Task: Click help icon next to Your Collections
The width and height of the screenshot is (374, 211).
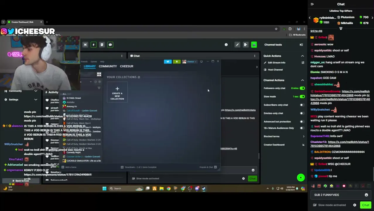Action: (139, 77)
